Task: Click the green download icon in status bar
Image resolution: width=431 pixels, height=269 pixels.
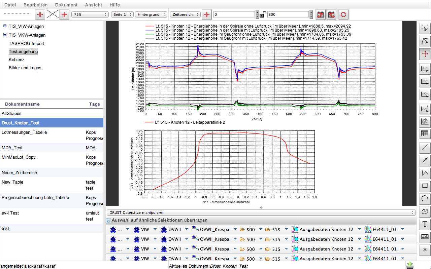Action: 410,266
